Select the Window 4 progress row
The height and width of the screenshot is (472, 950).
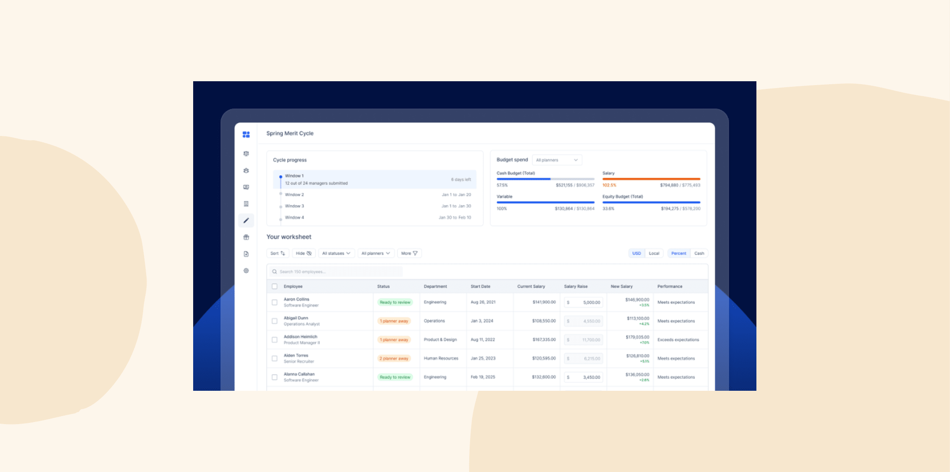tap(375, 218)
